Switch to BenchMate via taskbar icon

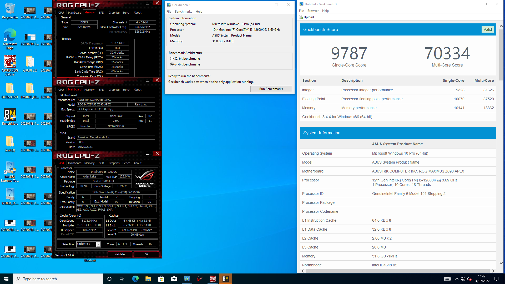click(226, 279)
